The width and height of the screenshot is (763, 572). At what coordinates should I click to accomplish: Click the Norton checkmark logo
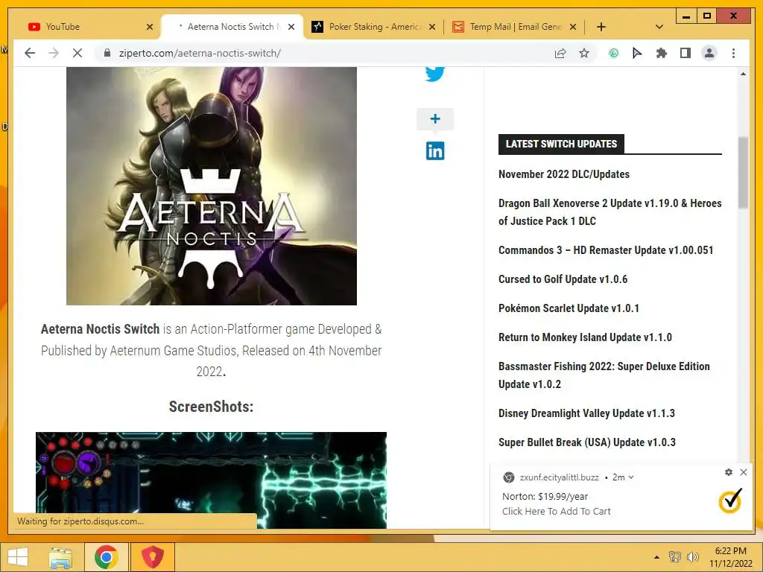[x=730, y=500]
